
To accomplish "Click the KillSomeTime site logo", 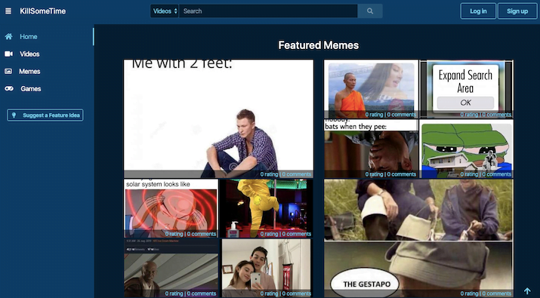I will pos(43,11).
